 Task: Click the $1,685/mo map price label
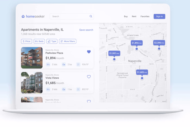[x=142, y=72]
